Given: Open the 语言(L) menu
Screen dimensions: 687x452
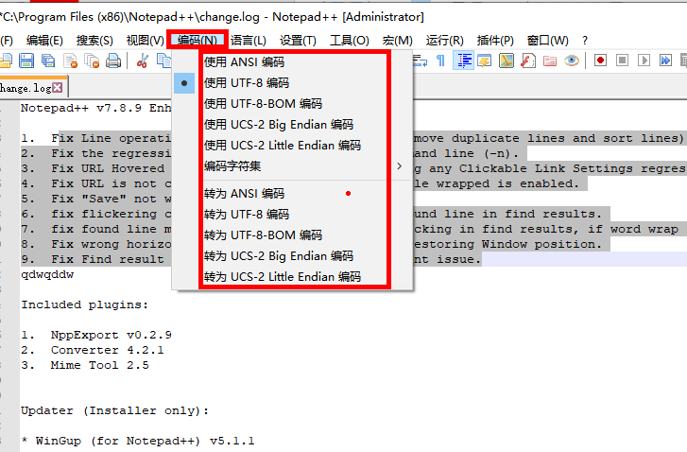Looking at the screenshot, I should (248, 41).
